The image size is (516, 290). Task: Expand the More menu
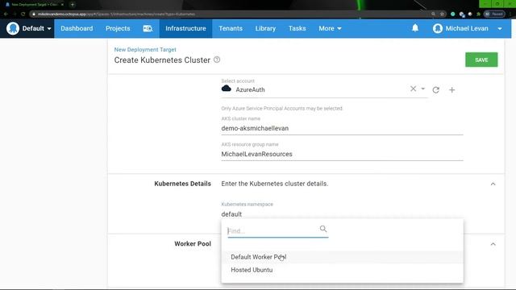(330, 28)
